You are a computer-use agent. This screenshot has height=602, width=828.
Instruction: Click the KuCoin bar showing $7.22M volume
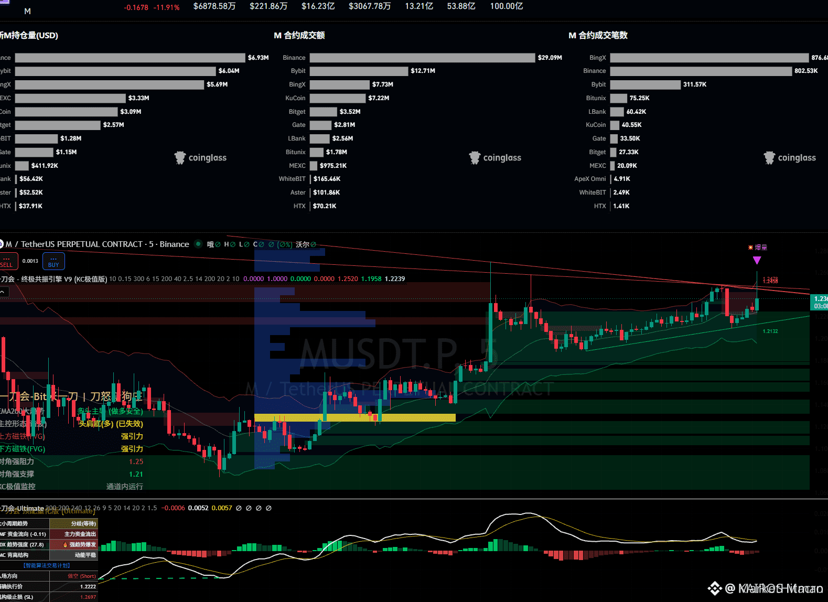click(338, 98)
